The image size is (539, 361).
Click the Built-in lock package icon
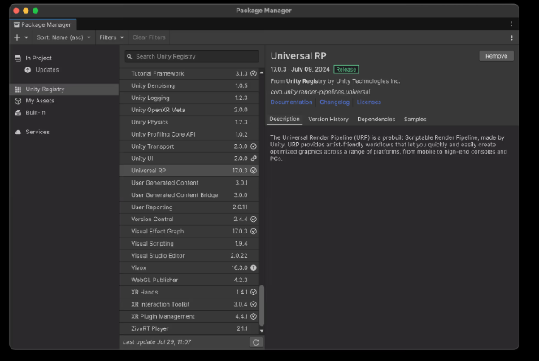tap(18, 112)
